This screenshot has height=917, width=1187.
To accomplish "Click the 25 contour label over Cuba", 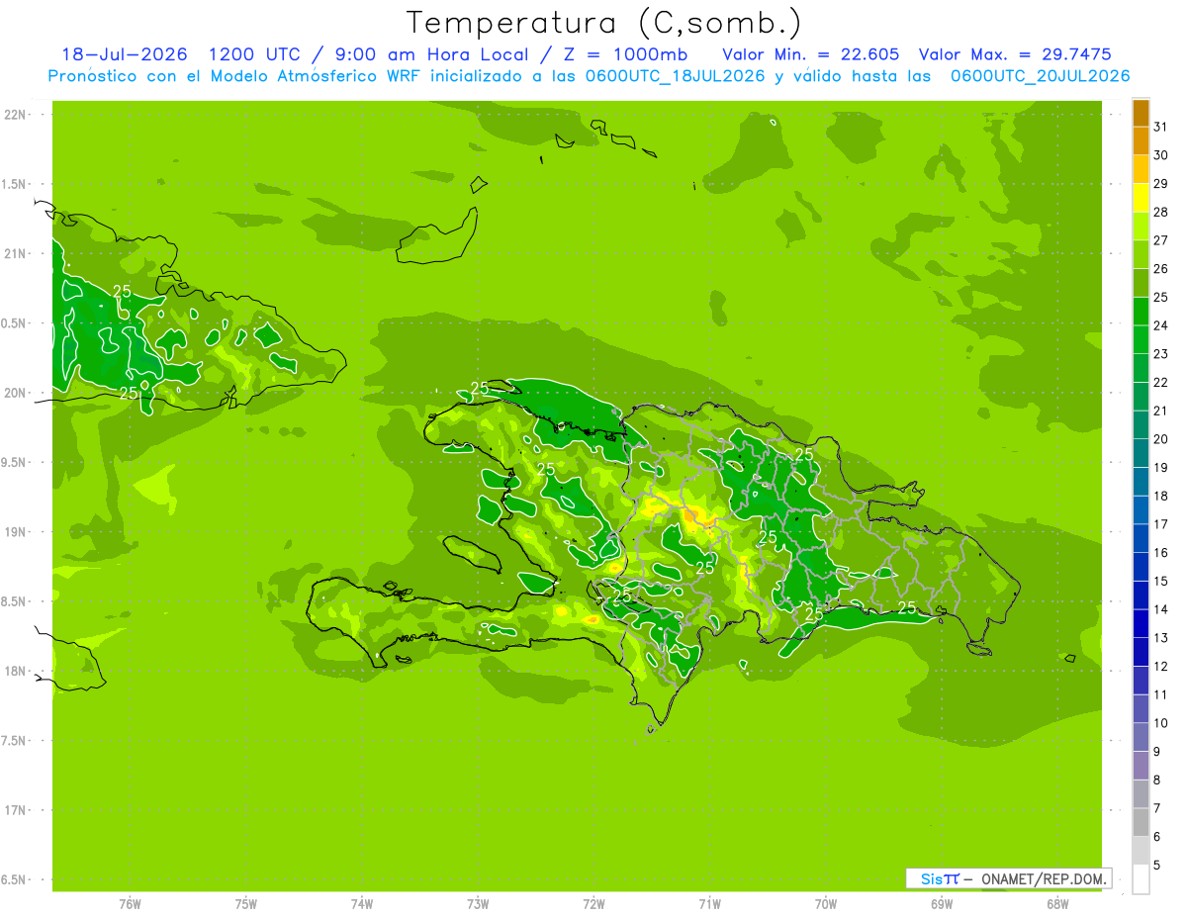I will tap(124, 291).
